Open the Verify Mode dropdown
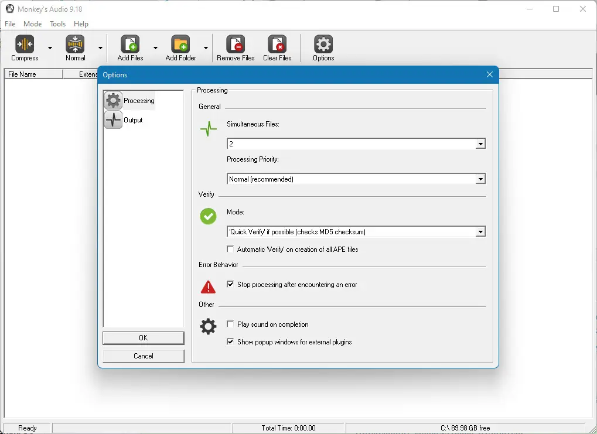597x434 pixels. tap(480, 232)
